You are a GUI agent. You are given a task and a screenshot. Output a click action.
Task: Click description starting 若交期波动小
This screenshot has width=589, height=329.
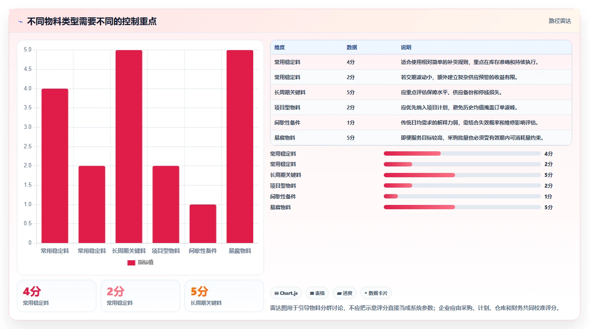tap(459, 77)
